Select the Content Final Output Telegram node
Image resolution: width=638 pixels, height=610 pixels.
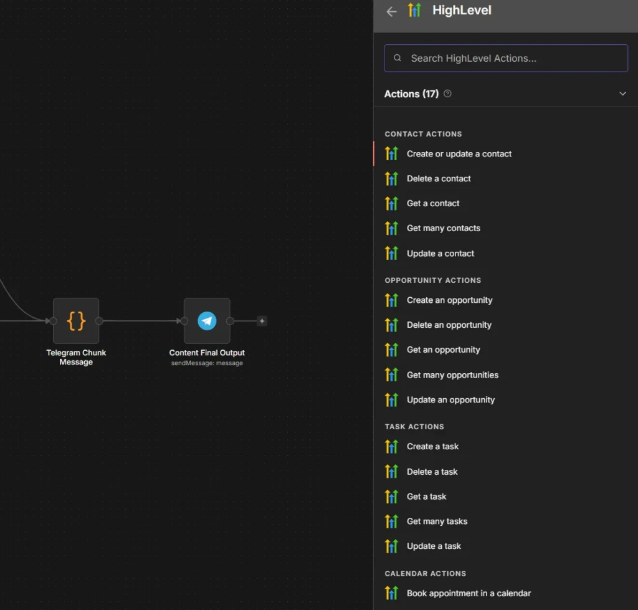207,321
